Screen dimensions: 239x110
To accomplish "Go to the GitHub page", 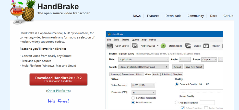I will coord(228,16).
